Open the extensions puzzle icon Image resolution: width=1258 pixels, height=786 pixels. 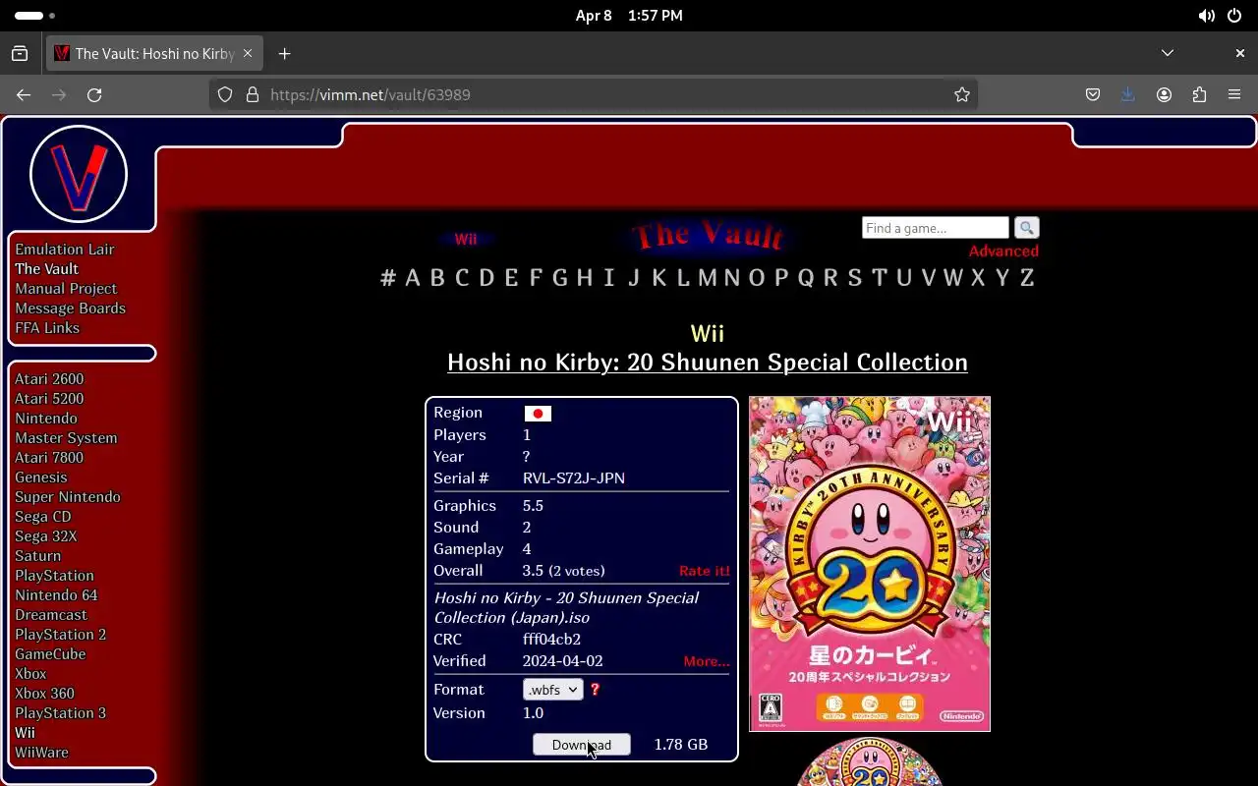point(1199,94)
